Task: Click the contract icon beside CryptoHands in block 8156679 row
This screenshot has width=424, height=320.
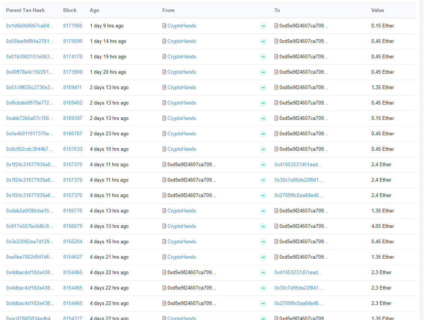Action: (x=164, y=226)
